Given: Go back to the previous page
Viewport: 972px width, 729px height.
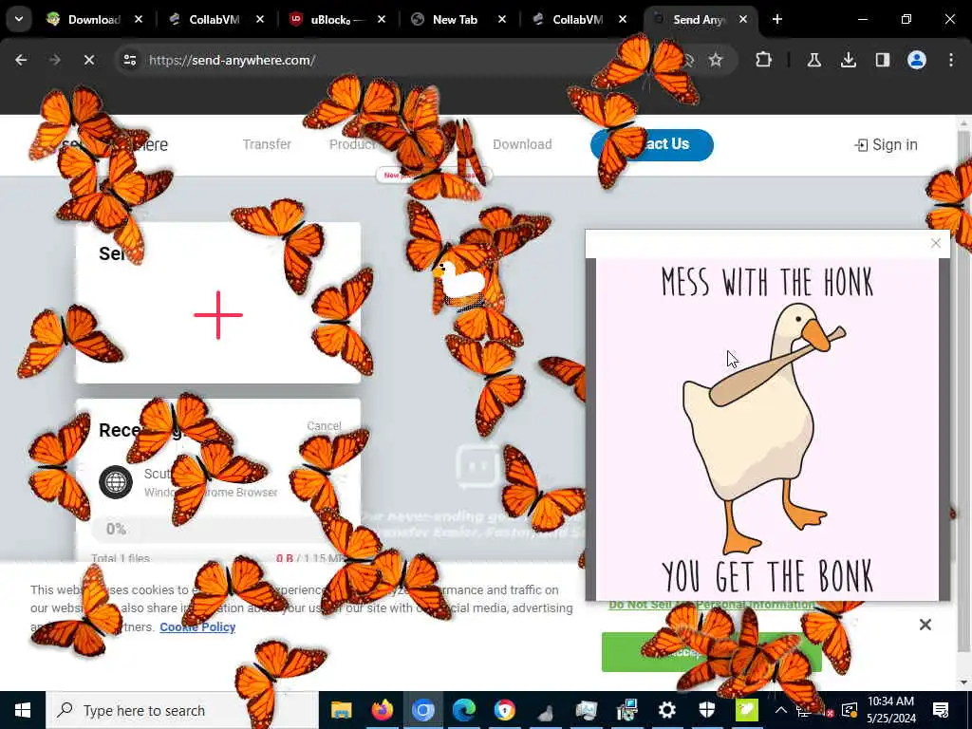Looking at the screenshot, I should (21, 60).
